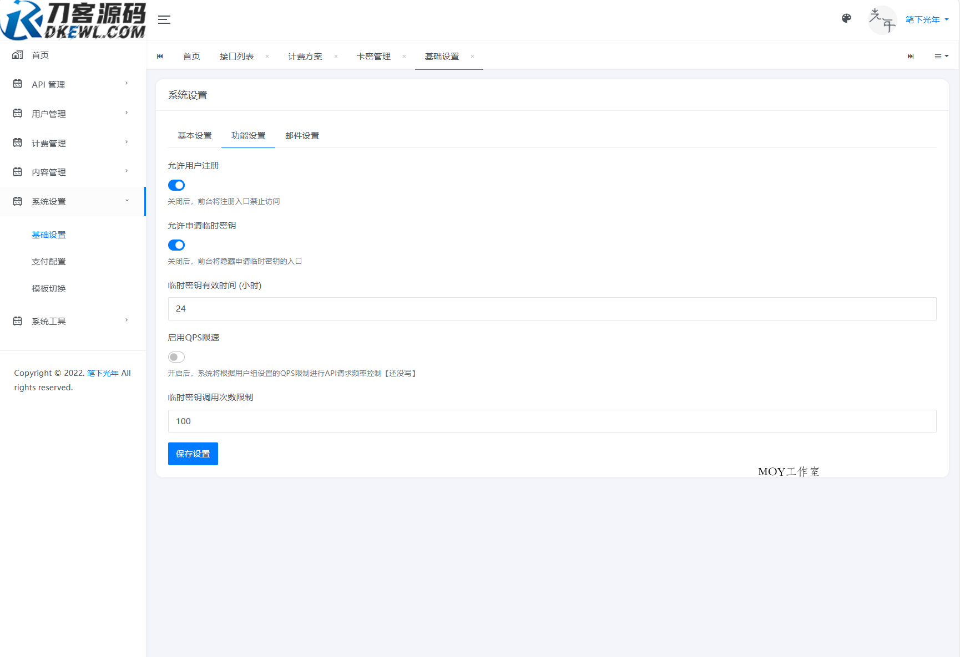Switch to the 邮件设置 tab
This screenshot has width=960, height=657.
[301, 135]
